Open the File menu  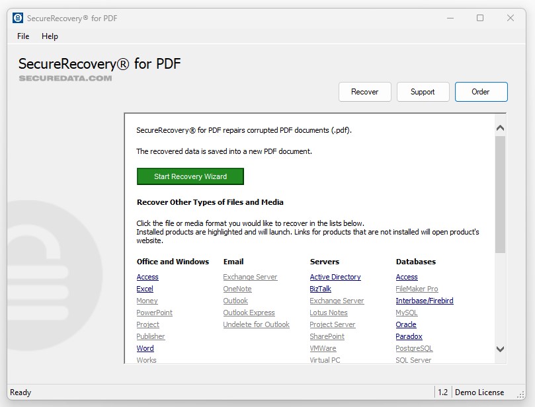point(23,36)
